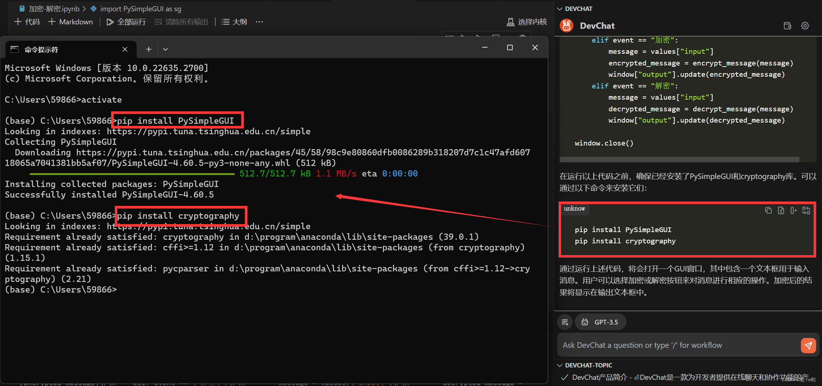This screenshot has width=822, height=386.
Task: Open the notebook toolbar more actions ellipsis
Action: tap(259, 22)
